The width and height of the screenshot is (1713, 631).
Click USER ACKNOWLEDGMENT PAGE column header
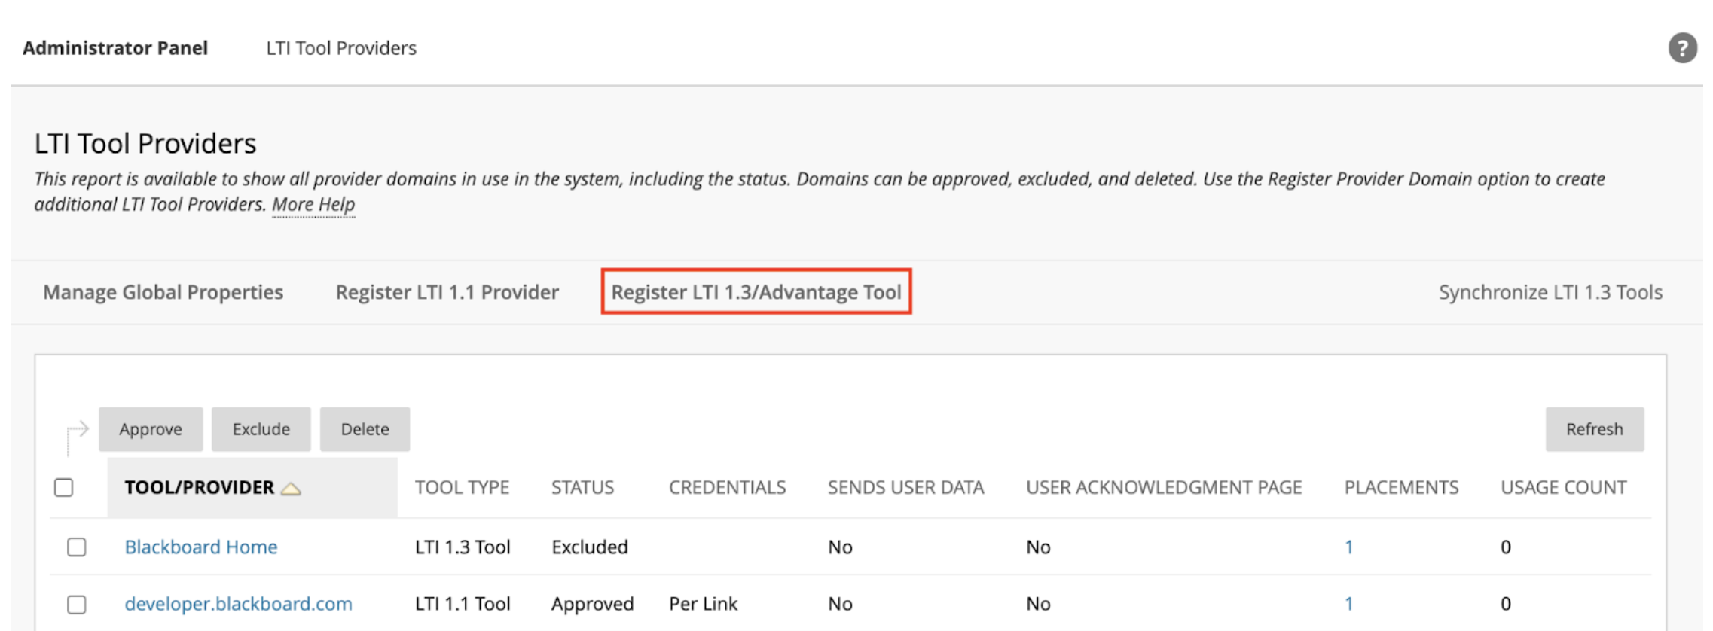(1164, 488)
